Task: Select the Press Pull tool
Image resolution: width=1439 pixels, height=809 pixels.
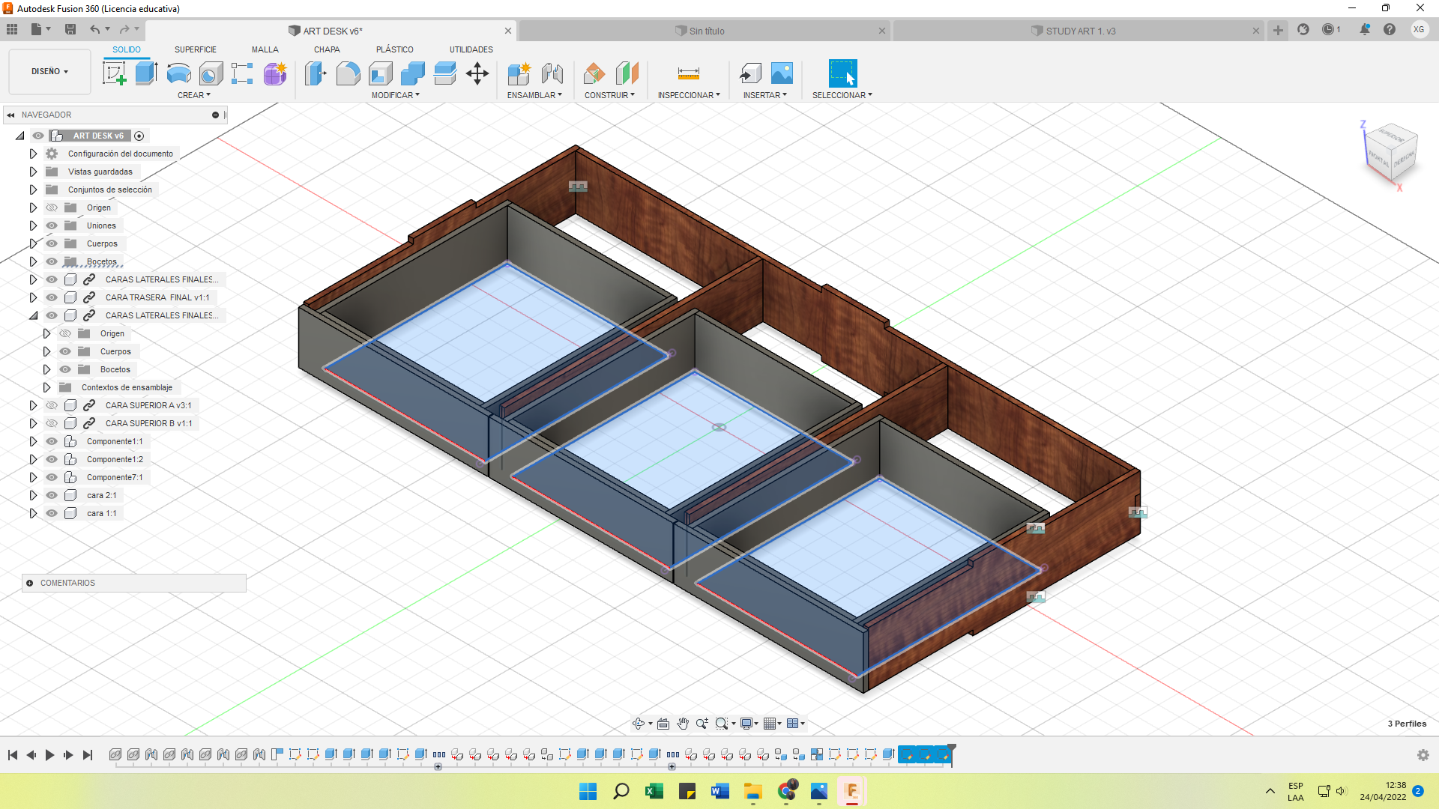Action: [x=316, y=73]
